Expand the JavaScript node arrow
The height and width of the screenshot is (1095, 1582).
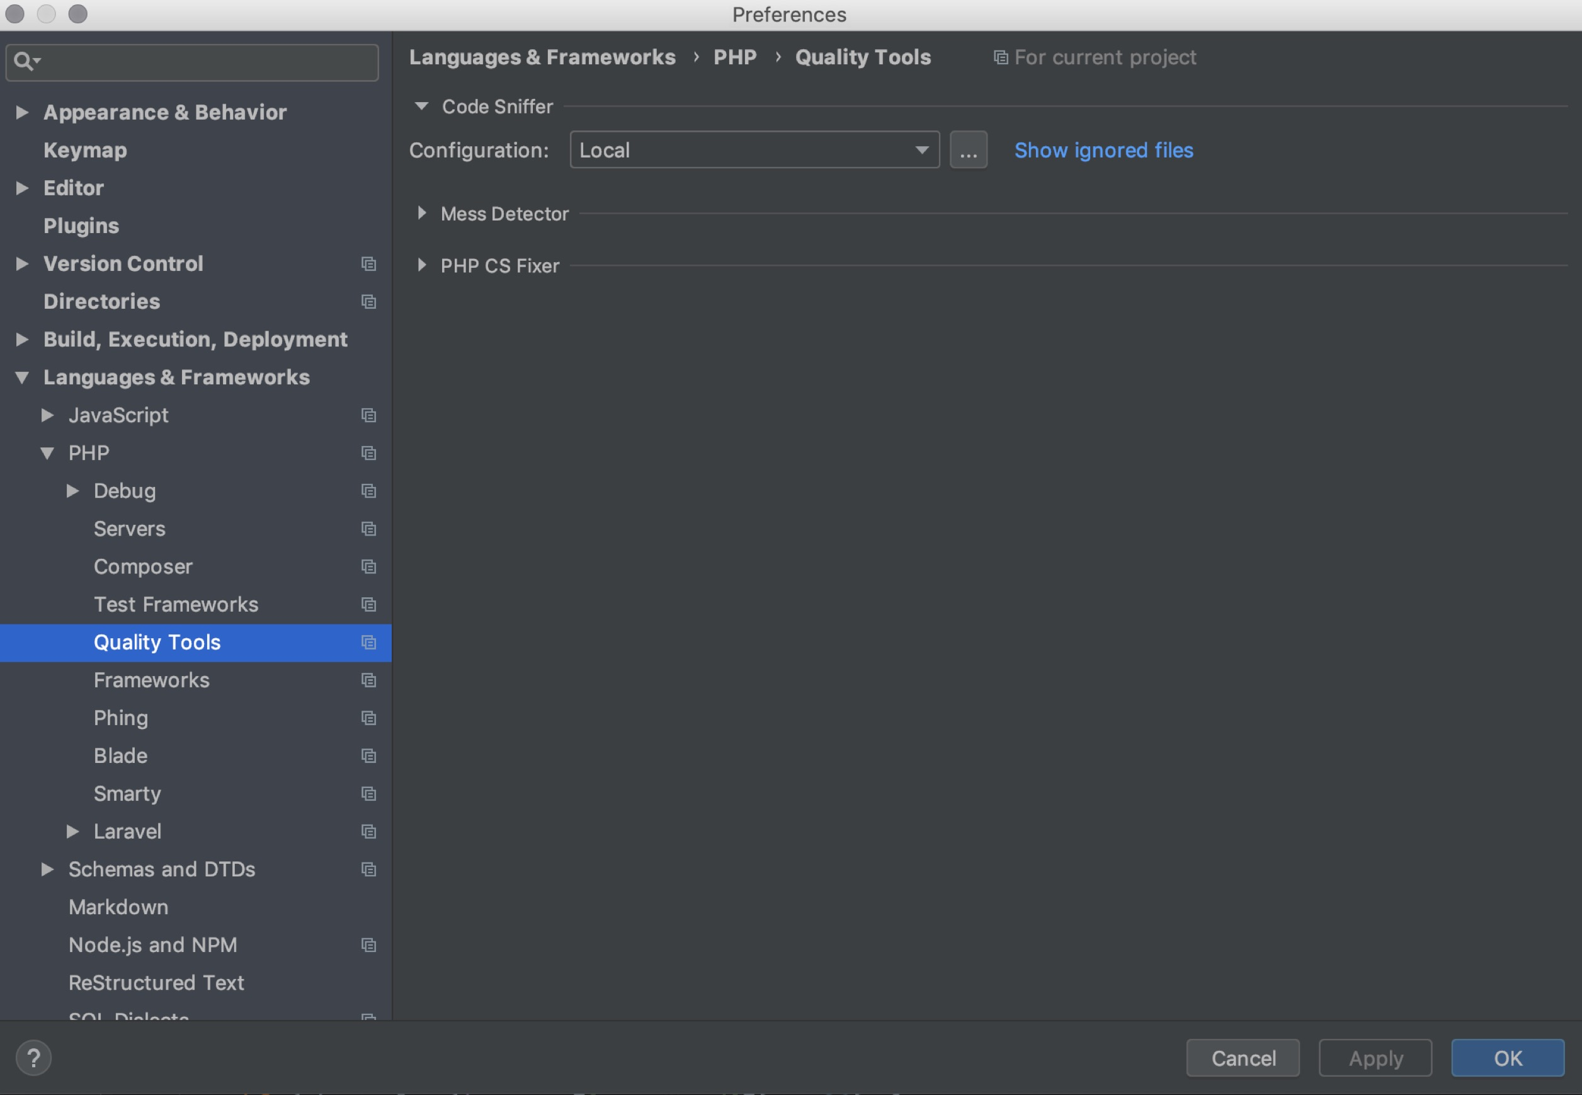[47, 415]
